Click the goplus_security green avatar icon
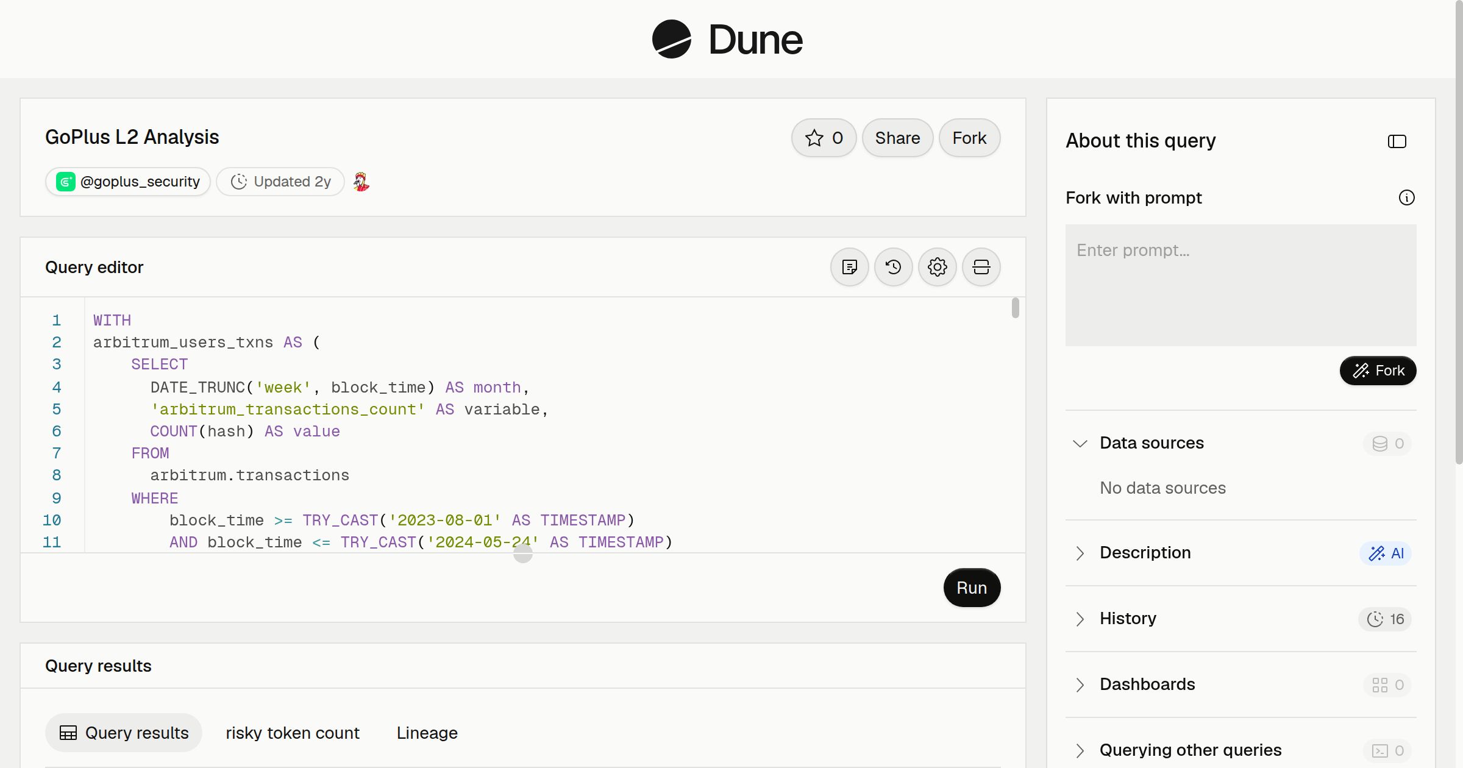1463x768 pixels. click(65, 182)
